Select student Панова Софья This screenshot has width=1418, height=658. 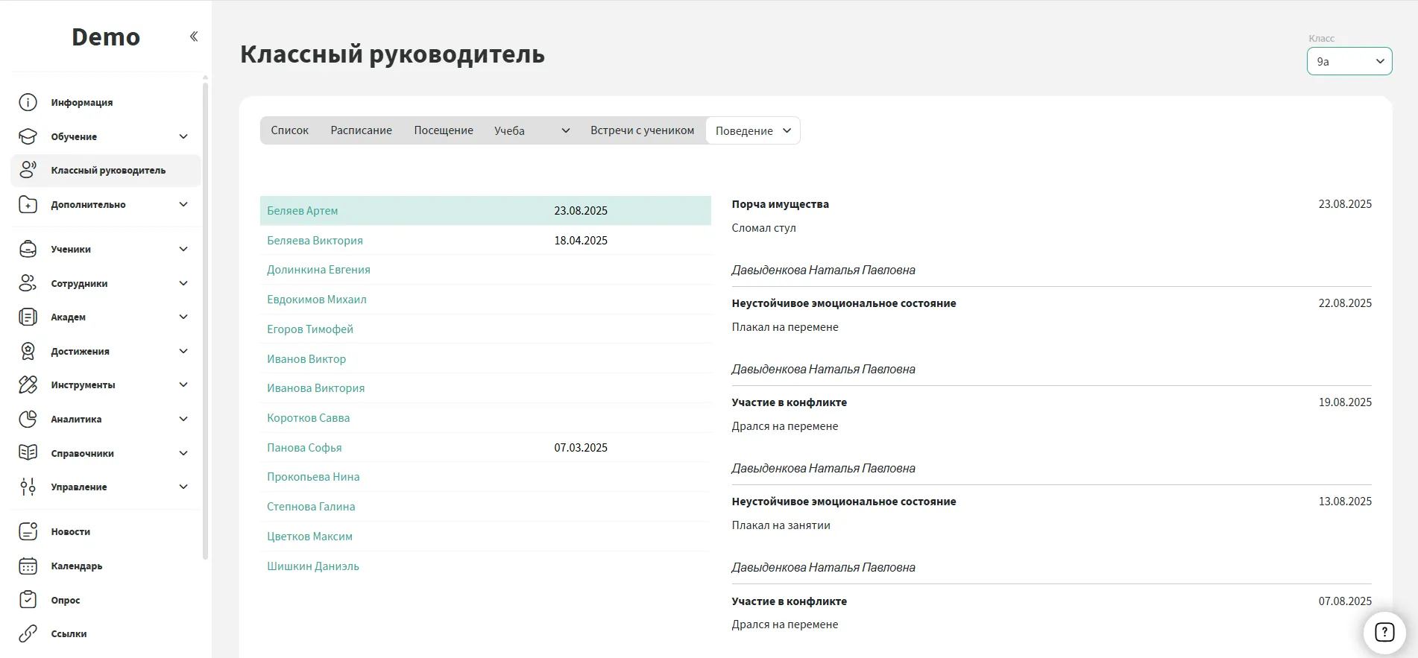coord(304,448)
